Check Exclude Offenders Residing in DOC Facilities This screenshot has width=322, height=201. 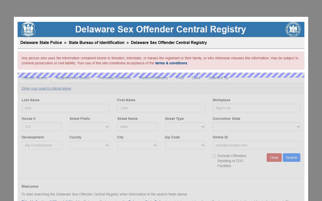click(214, 156)
